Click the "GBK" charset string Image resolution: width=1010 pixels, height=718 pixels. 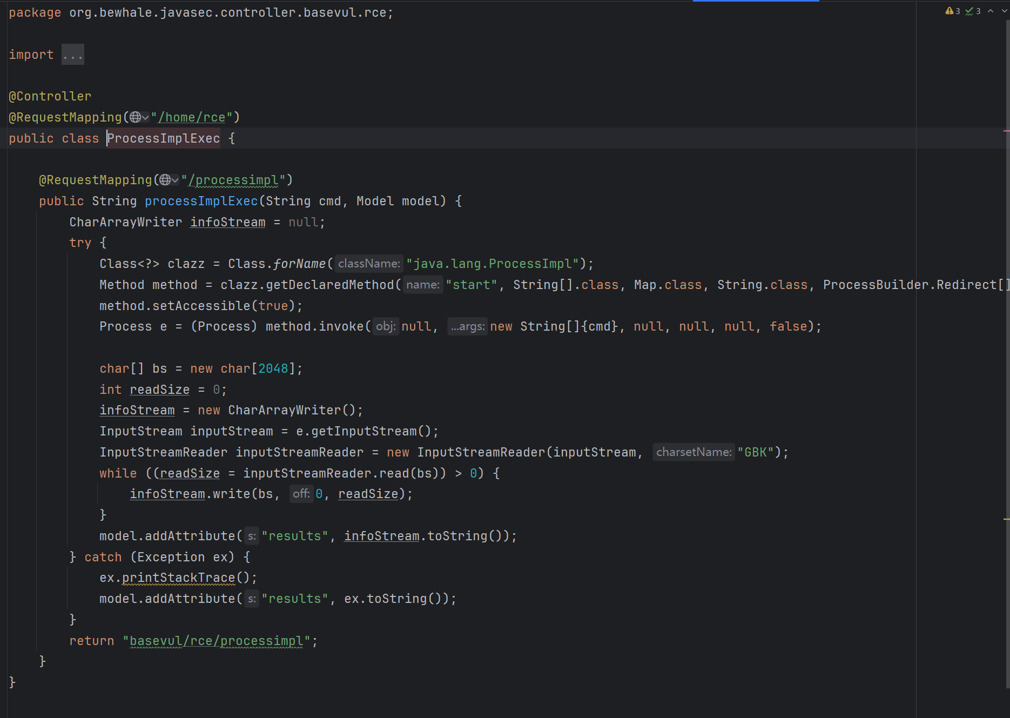coord(756,452)
